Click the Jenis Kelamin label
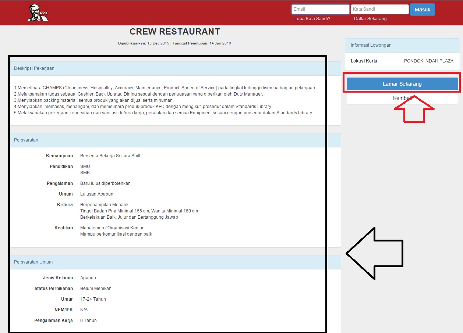The image size is (463, 333). (x=58, y=278)
